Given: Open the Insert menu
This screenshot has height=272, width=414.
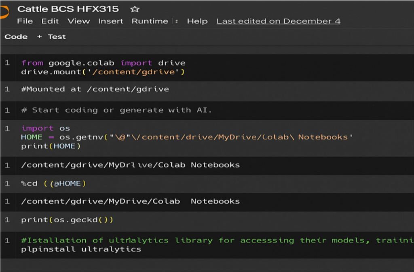Looking at the screenshot, I should tap(110, 21).
